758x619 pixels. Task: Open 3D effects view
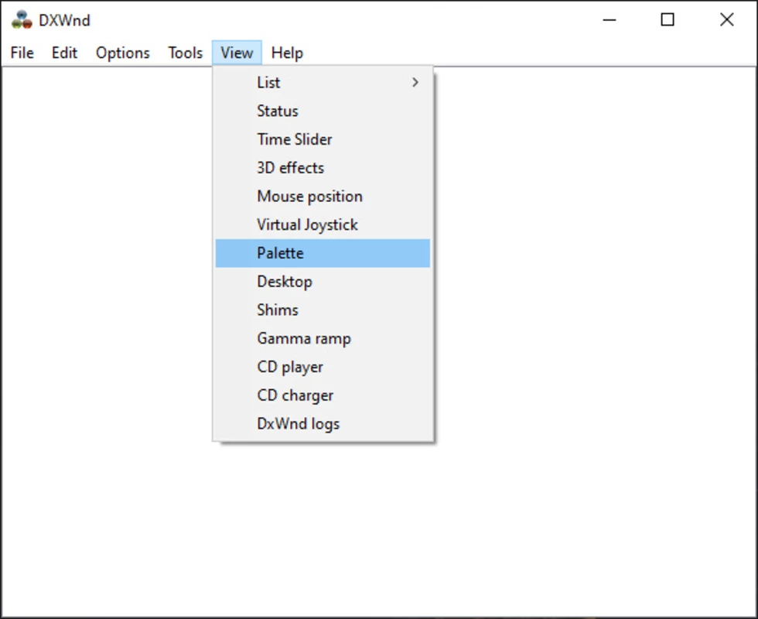pyautogui.click(x=323, y=168)
